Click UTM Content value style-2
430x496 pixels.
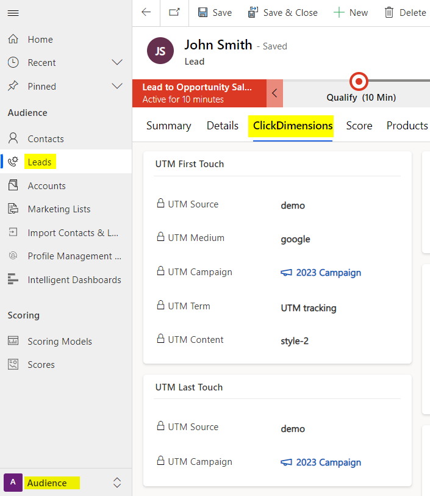(295, 341)
